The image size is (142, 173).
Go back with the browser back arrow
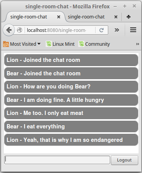(9, 30)
